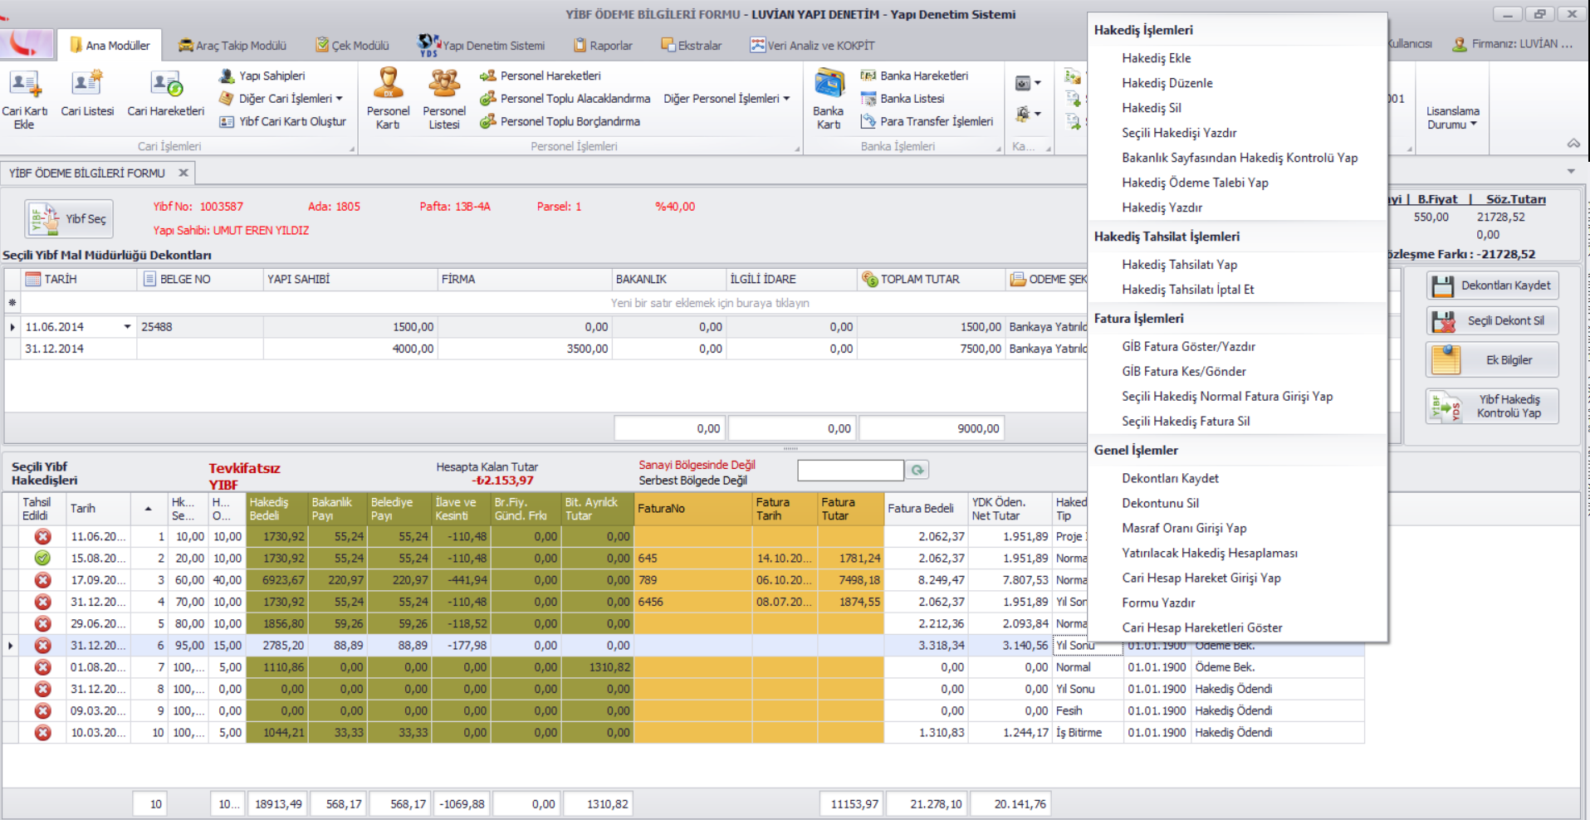Screen dimensions: 1590x820
Task: Open the Diğer Personel İşlemleri dropdown
Action: coord(727,99)
